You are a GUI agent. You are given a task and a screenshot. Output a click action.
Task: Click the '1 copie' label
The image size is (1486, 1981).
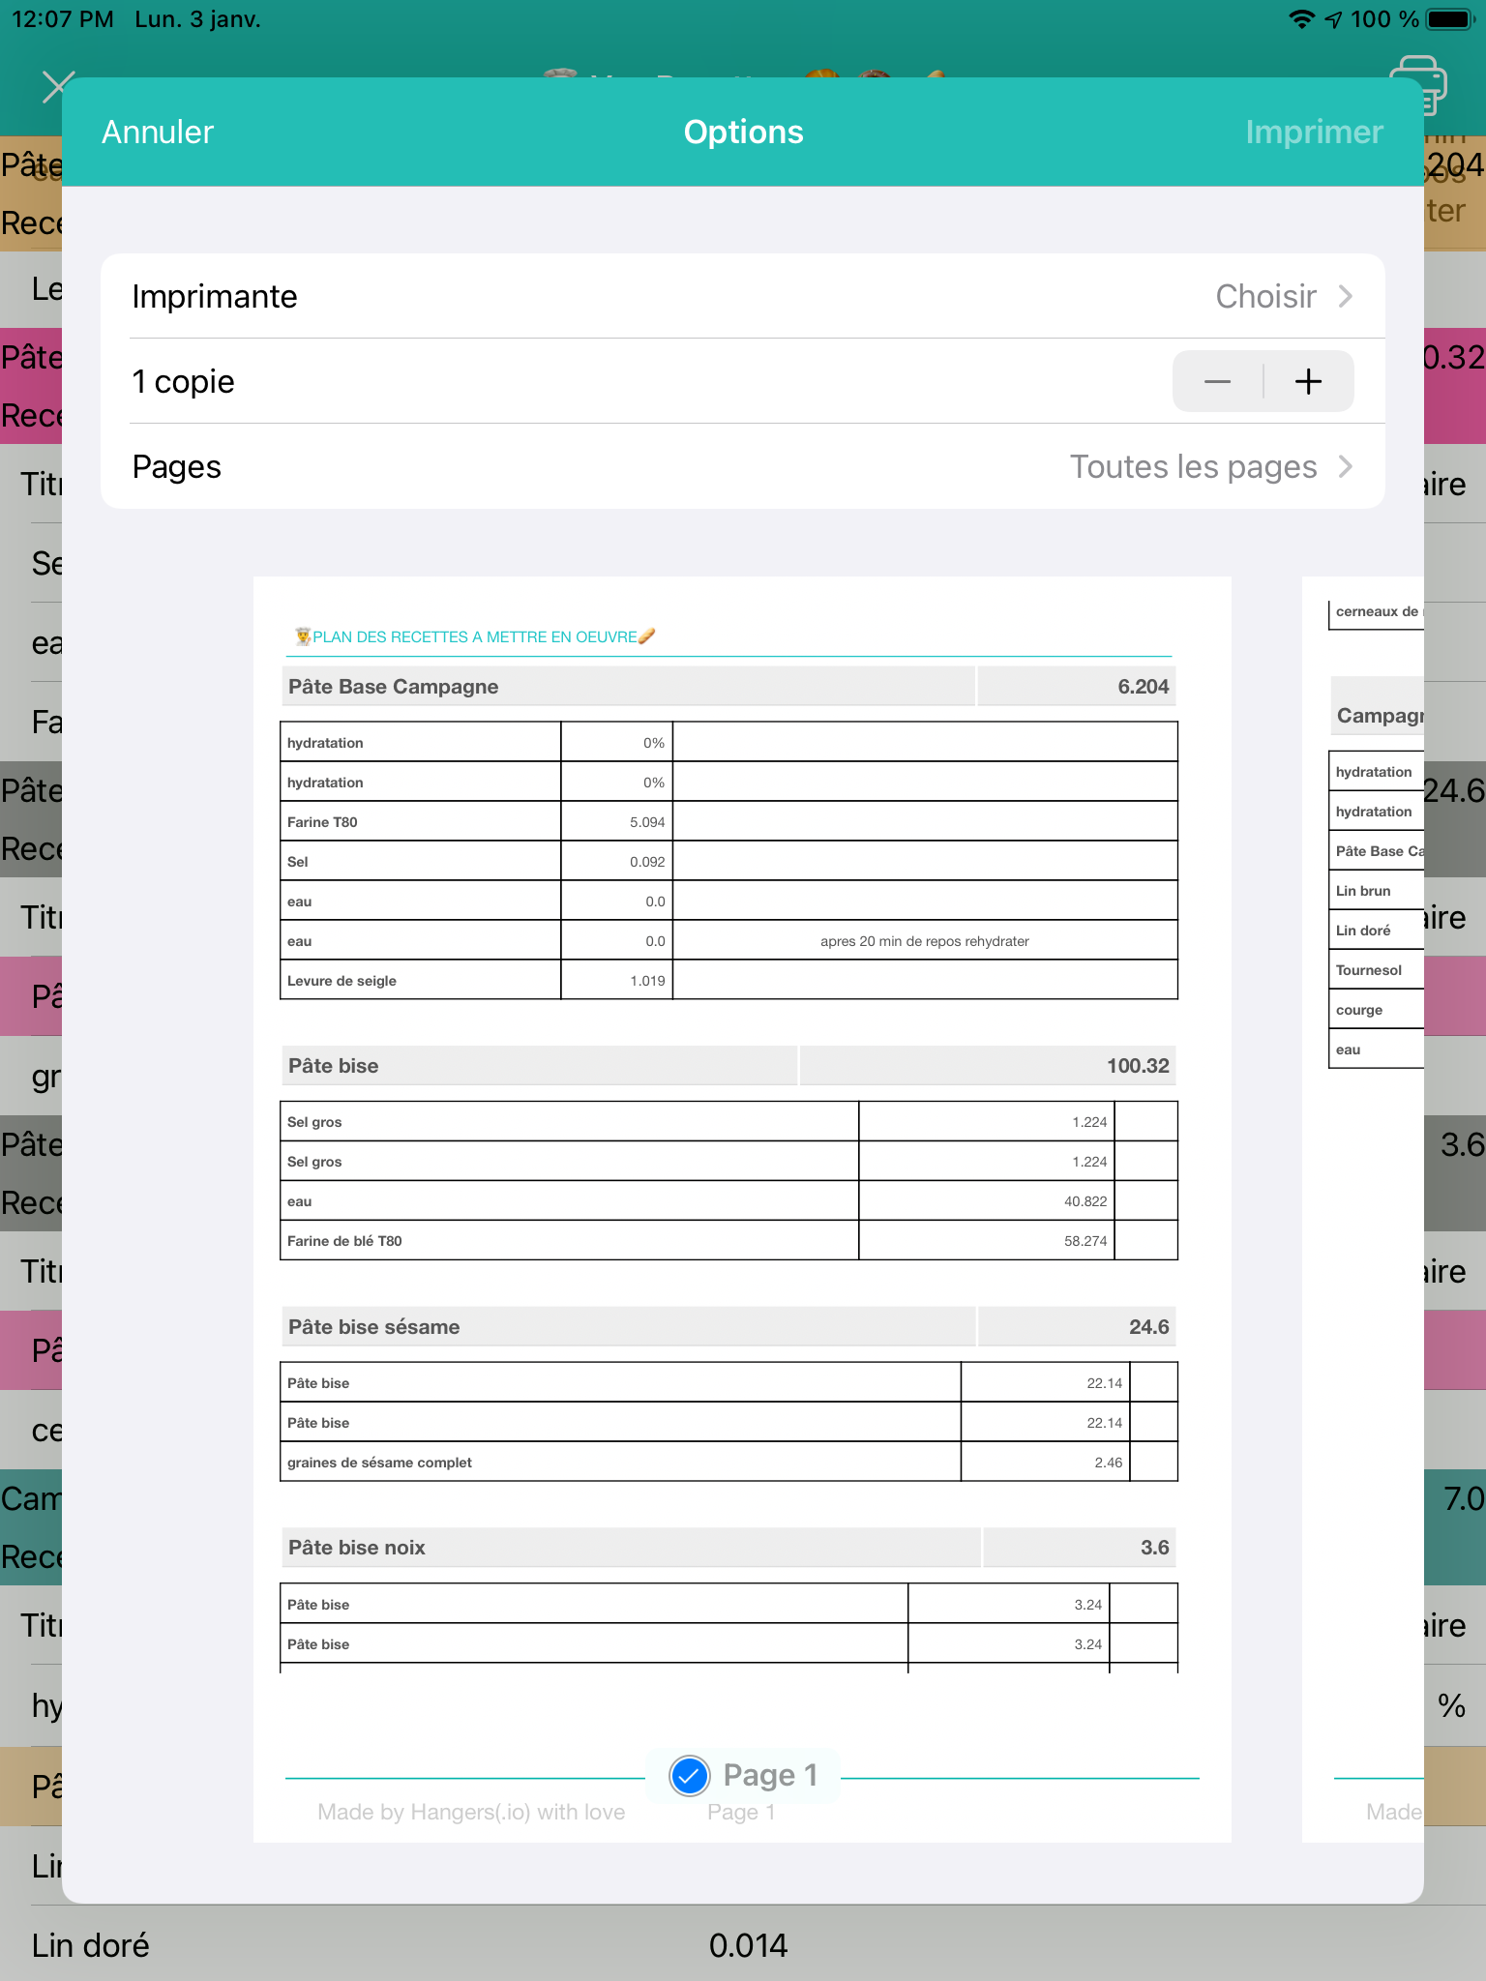coord(183,381)
